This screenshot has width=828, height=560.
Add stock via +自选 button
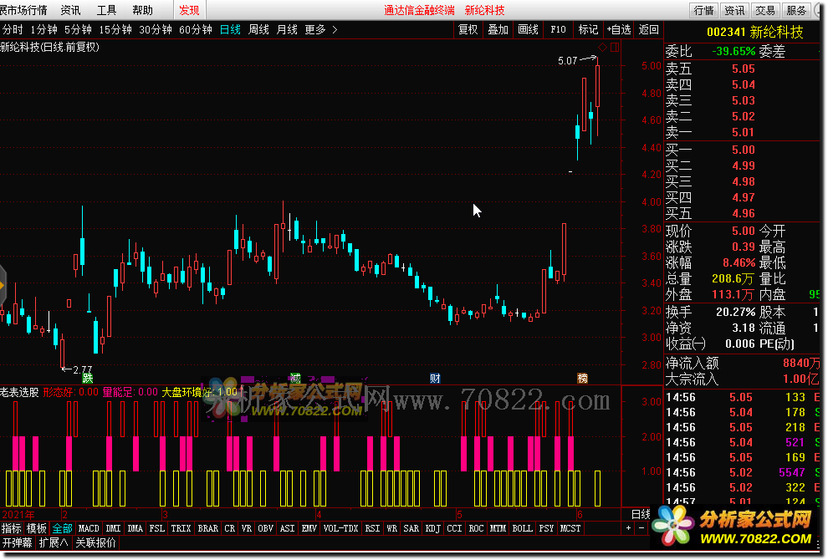[619, 29]
